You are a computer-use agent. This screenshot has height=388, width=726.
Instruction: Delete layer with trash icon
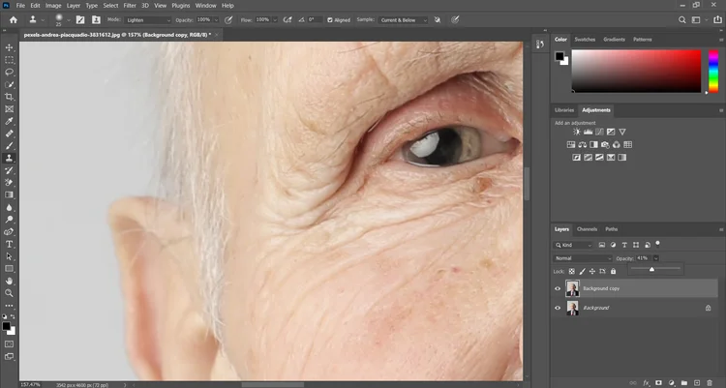pos(711,381)
